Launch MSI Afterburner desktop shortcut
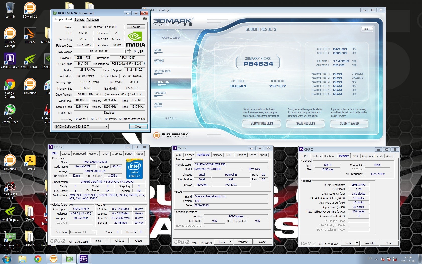 (10, 114)
